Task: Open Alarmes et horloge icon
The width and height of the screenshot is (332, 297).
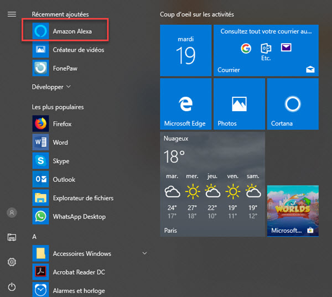Action: pos(40,290)
